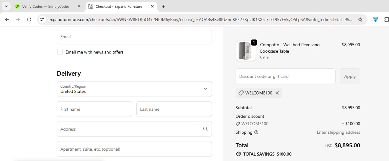Open the Compatto wall bed product thumbnail

(x=246, y=51)
